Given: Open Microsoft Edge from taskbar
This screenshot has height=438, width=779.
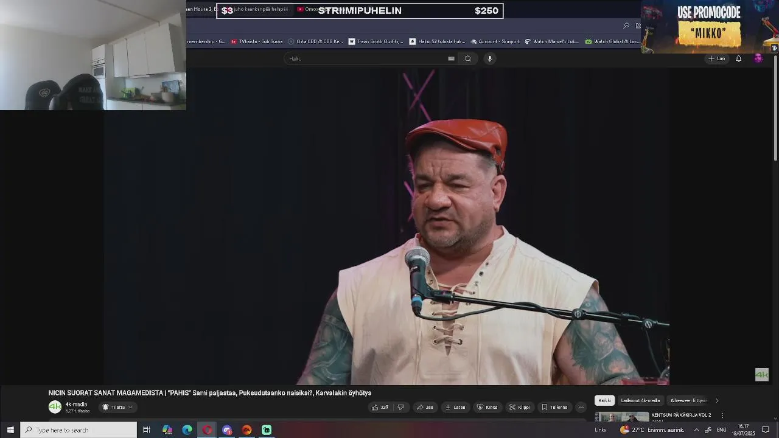Looking at the screenshot, I should pyautogui.click(x=187, y=430).
